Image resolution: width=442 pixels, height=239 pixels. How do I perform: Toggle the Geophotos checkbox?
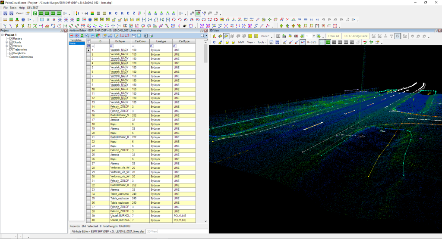pyautogui.click(x=11, y=53)
